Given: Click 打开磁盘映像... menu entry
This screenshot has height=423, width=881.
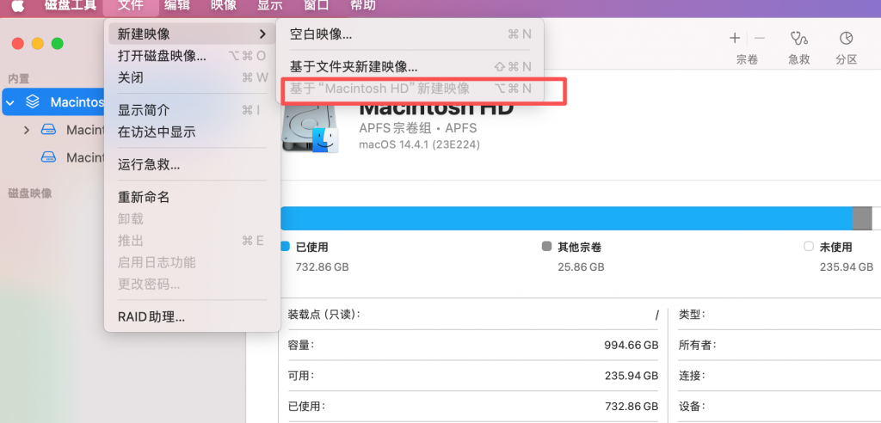Looking at the screenshot, I should [163, 56].
